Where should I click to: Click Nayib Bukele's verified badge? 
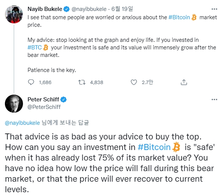[x=67, y=9]
